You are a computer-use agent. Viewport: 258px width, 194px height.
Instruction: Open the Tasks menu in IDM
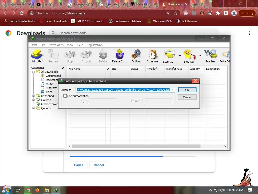click(34, 45)
